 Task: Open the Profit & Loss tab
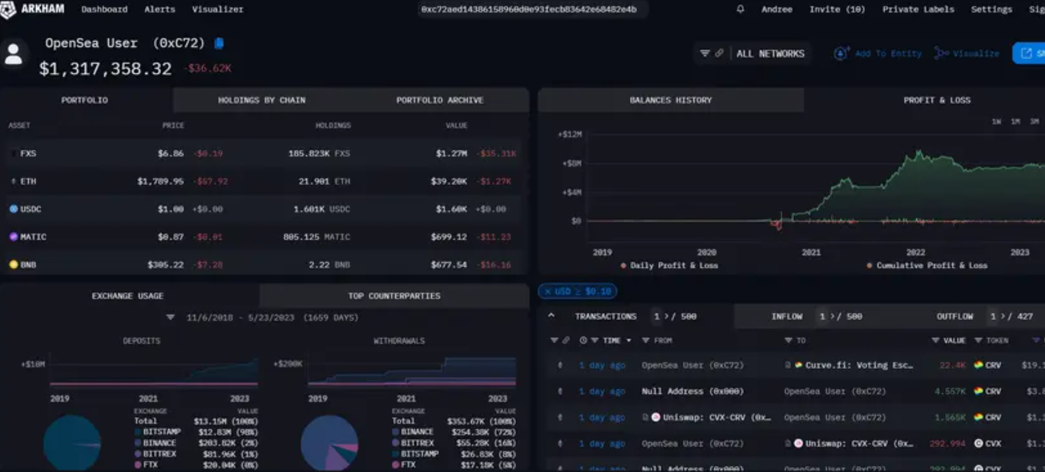tap(937, 100)
